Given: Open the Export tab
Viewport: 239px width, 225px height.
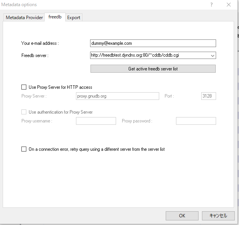Looking at the screenshot, I should [74, 18].
